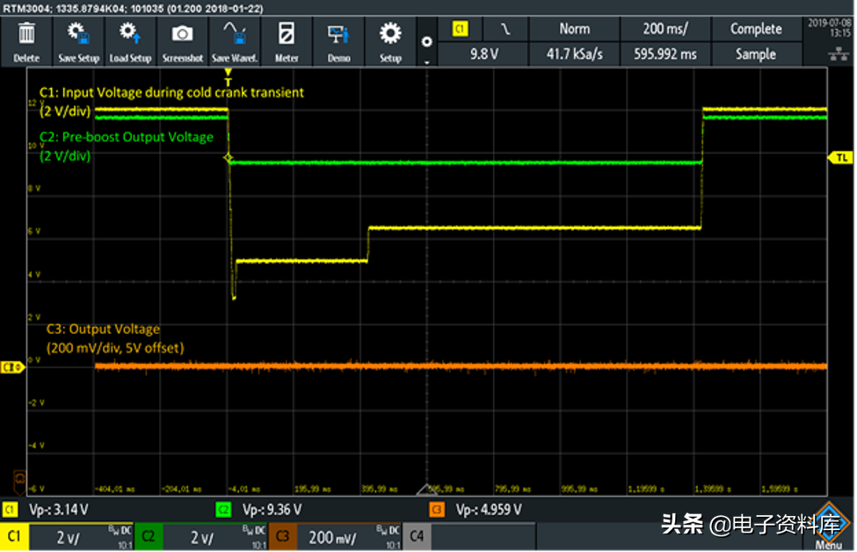The image size is (857, 552).
Task: Open the network connection status icon
Action: (x=839, y=54)
